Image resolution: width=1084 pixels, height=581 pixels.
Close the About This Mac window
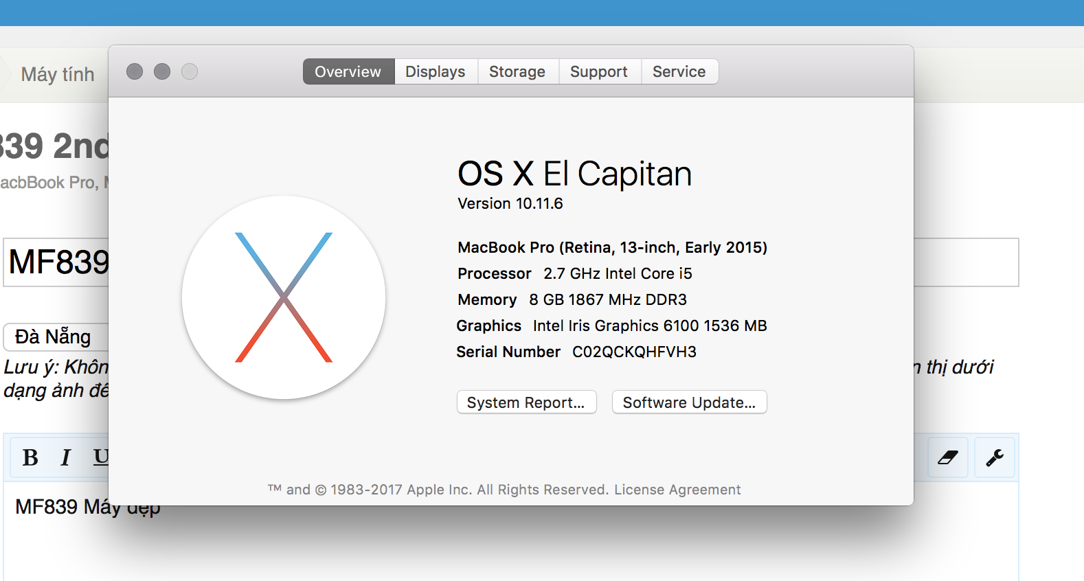pyautogui.click(x=135, y=71)
